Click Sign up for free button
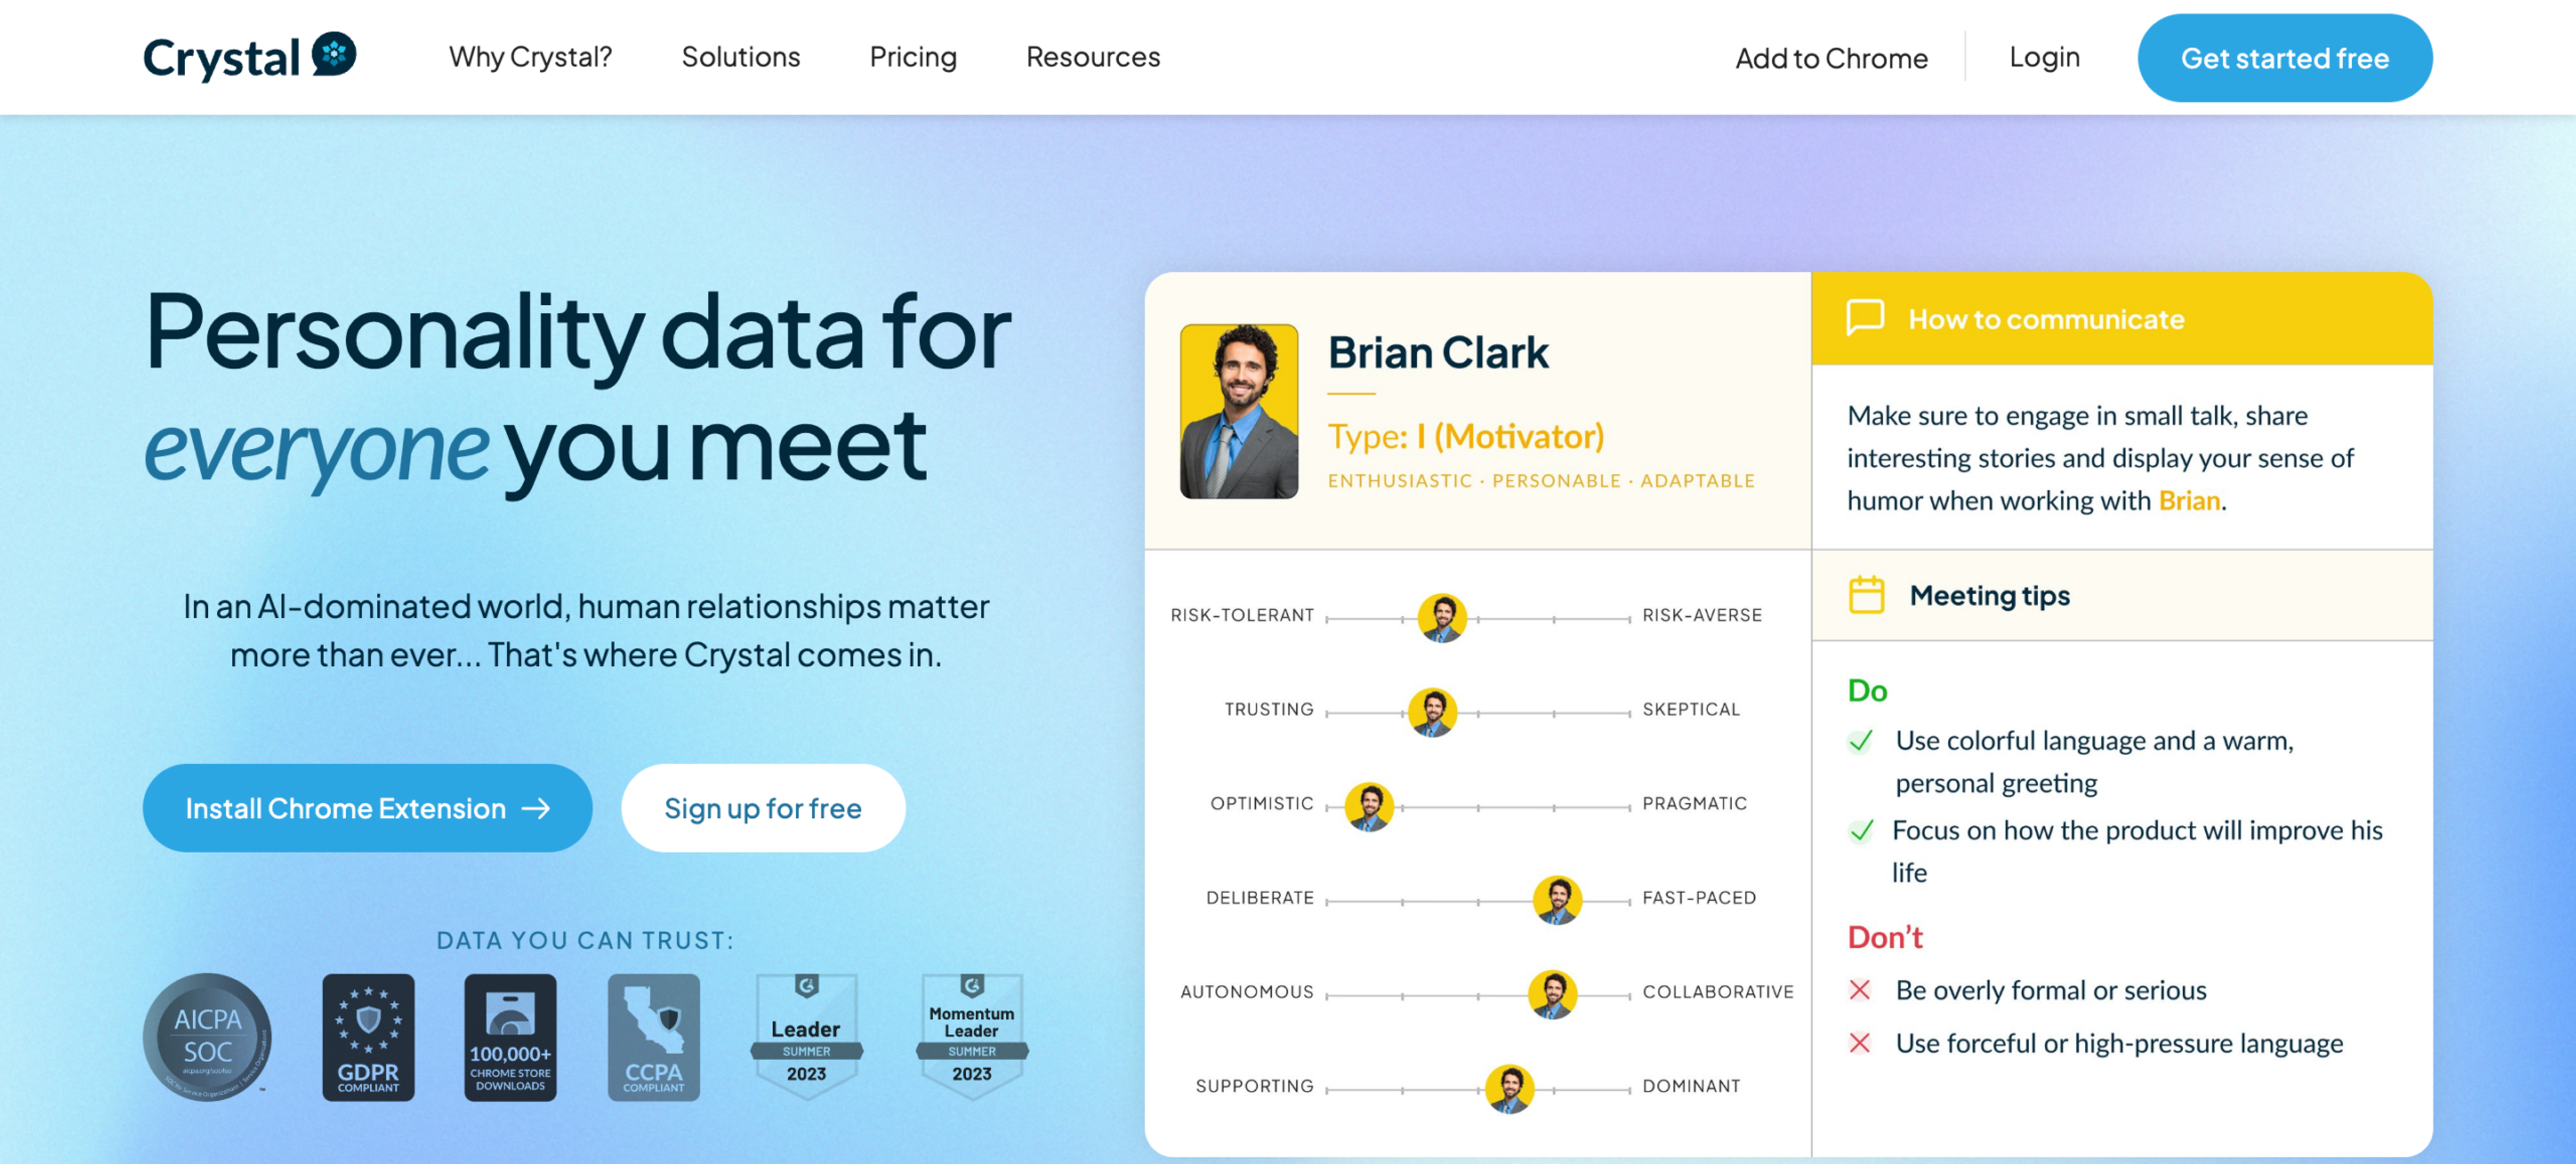Viewport: 2576px width, 1164px height. [763, 807]
